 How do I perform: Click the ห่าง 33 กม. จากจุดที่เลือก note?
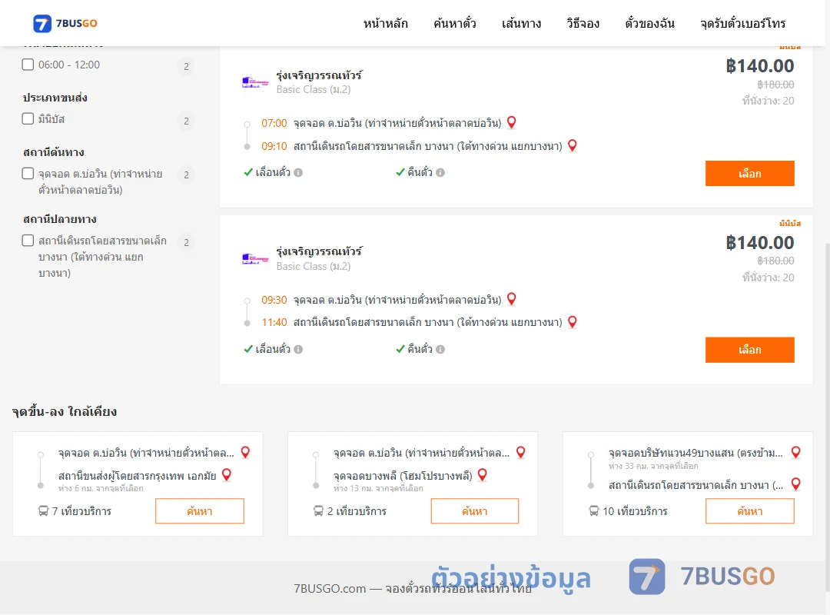tap(653, 466)
